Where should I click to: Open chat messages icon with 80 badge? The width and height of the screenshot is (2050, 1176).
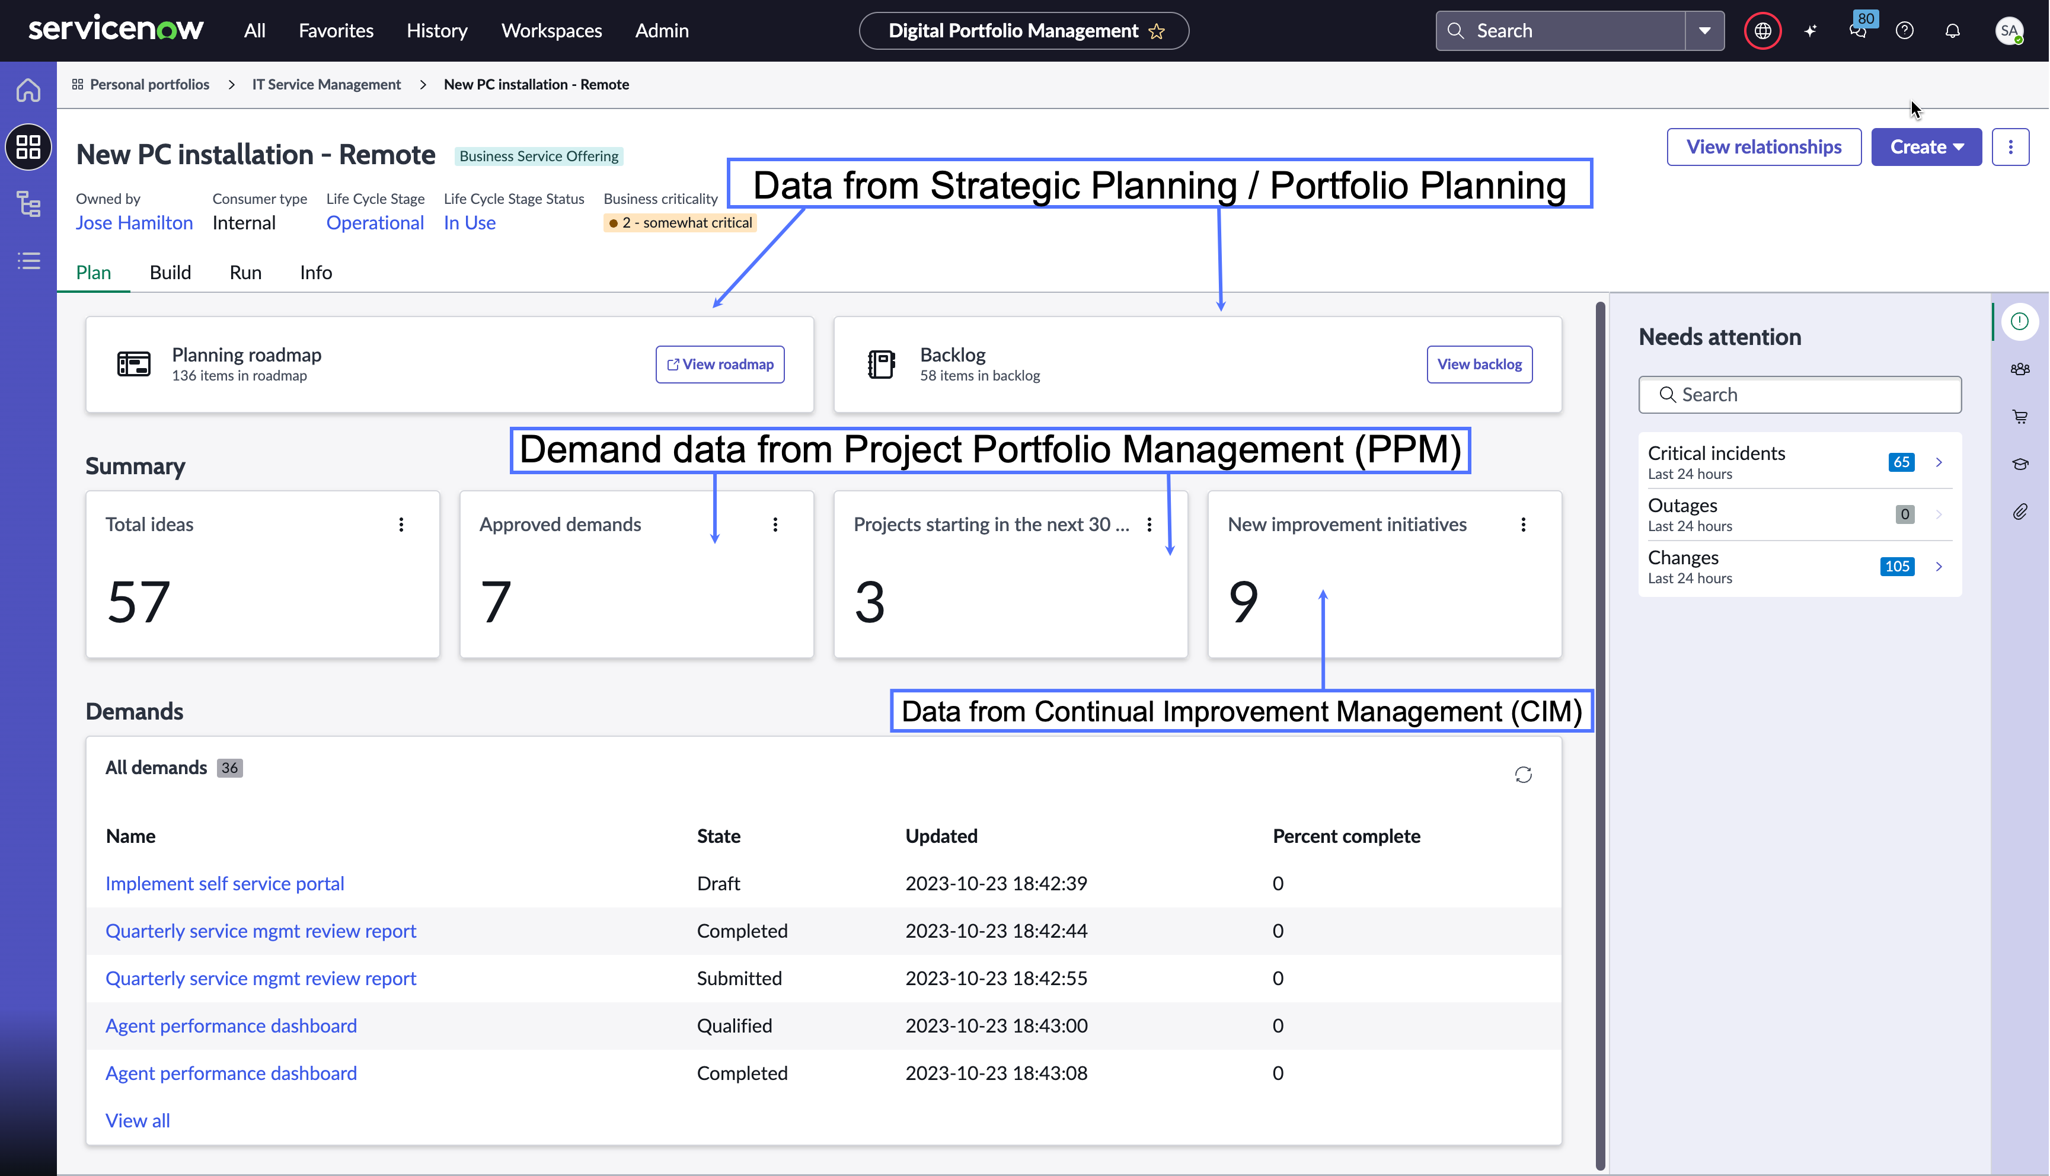tap(1858, 31)
